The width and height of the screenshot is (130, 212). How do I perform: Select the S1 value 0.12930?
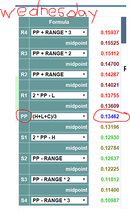pos(110,137)
